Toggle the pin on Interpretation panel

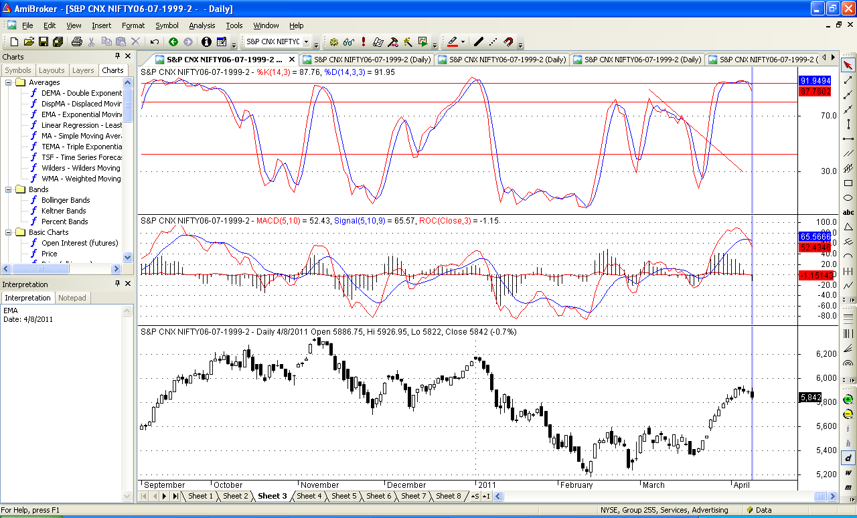[117, 284]
